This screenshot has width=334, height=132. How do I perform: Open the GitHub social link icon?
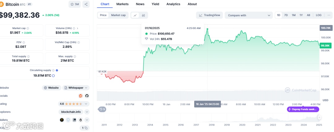(x=87, y=96)
